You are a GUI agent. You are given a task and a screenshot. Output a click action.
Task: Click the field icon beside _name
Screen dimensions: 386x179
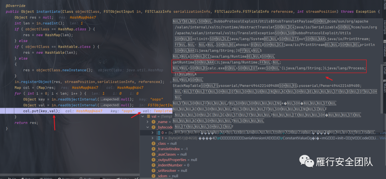153,122
